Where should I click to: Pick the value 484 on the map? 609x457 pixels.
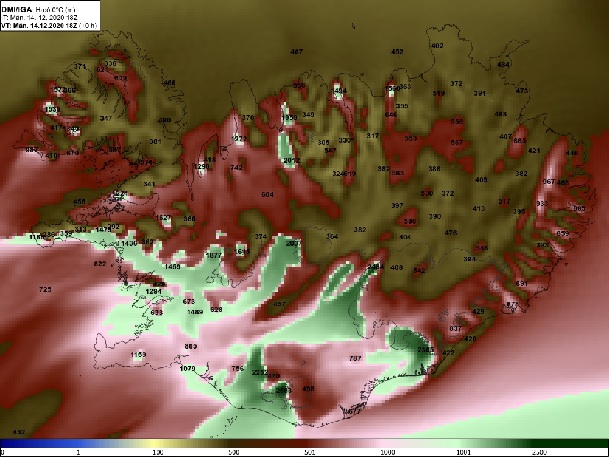(503, 65)
